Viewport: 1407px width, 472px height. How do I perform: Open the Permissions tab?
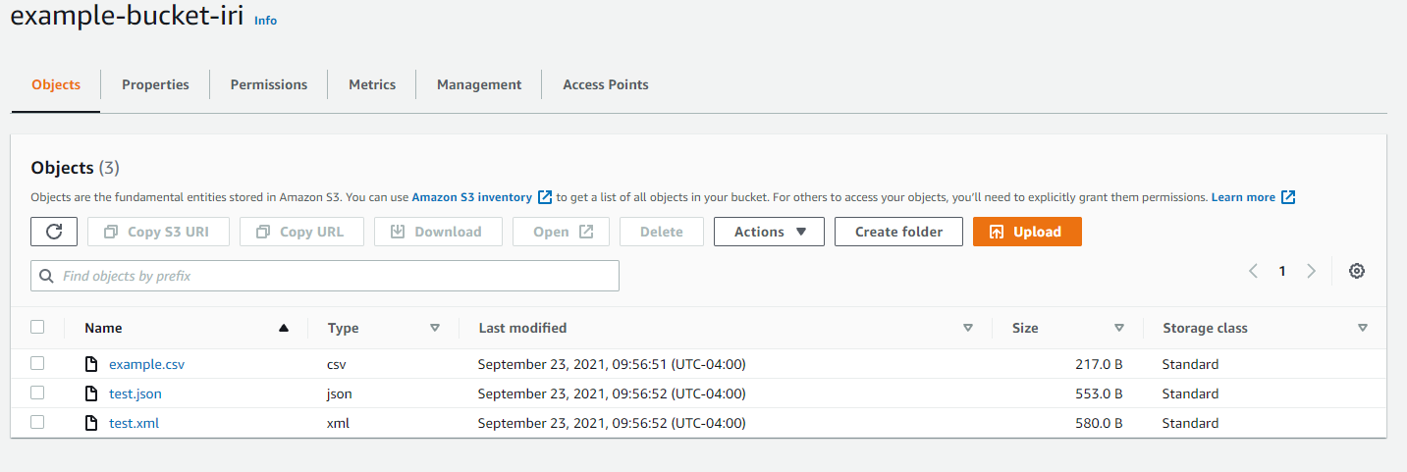(269, 84)
